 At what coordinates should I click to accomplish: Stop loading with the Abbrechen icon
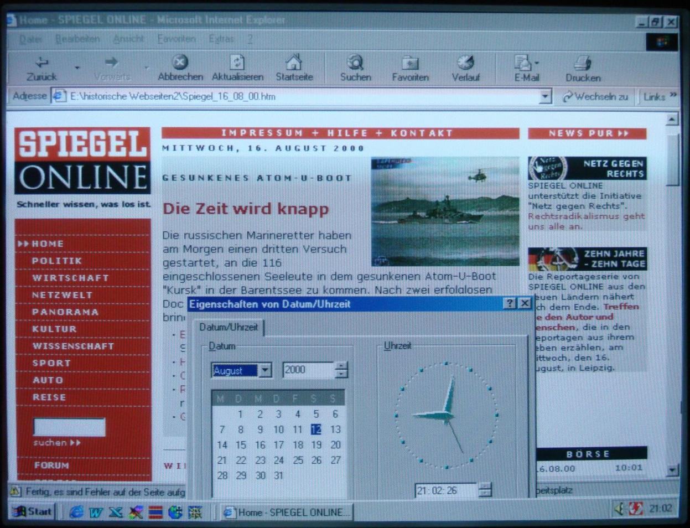(180, 69)
